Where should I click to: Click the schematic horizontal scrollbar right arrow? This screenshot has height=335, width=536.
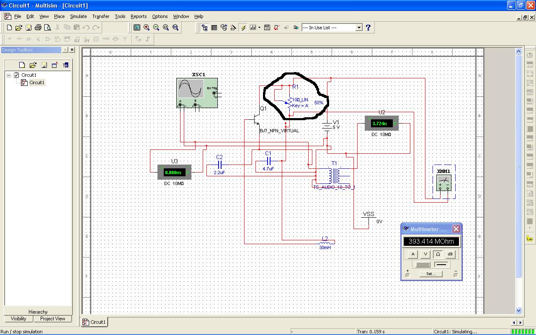click(520, 322)
